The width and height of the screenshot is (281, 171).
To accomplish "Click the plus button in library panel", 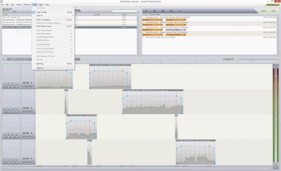I will [x=14, y=11].
